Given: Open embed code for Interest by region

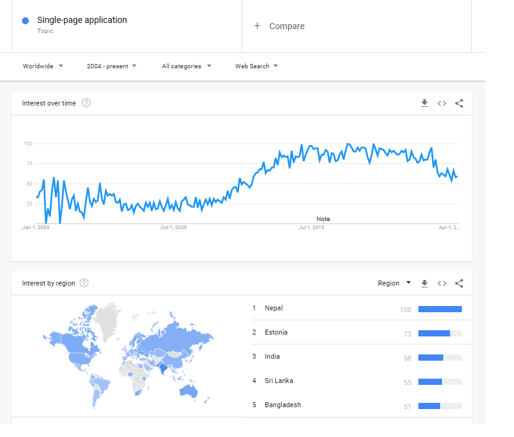Looking at the screenshot, I should click(442, 284).
